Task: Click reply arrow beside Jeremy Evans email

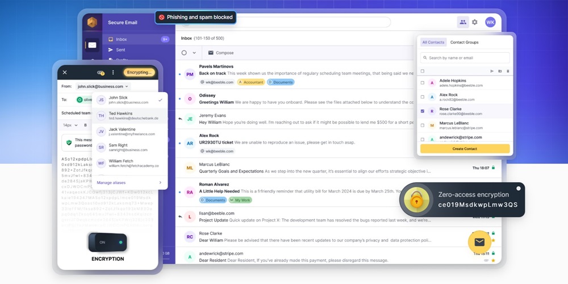Action: pyautogui.click(x=180, y=119)
